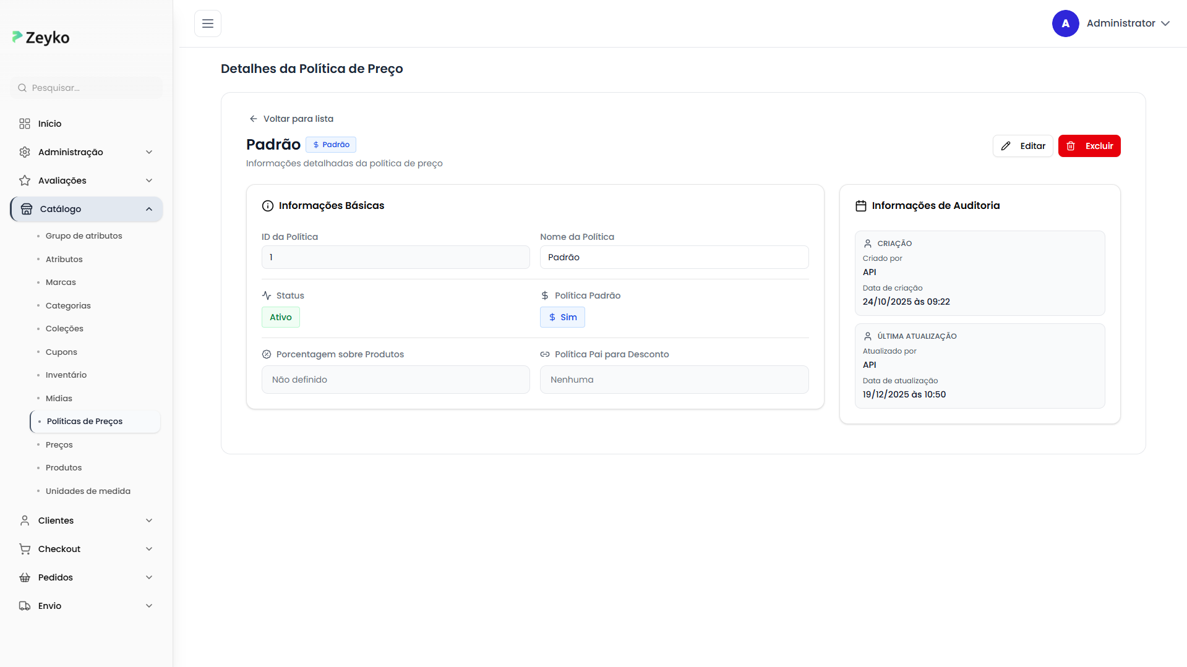Click the Zeyko logo
The width and height of the screenshot is (1187, 667).
pyautogui.click(x=41, y=38)
